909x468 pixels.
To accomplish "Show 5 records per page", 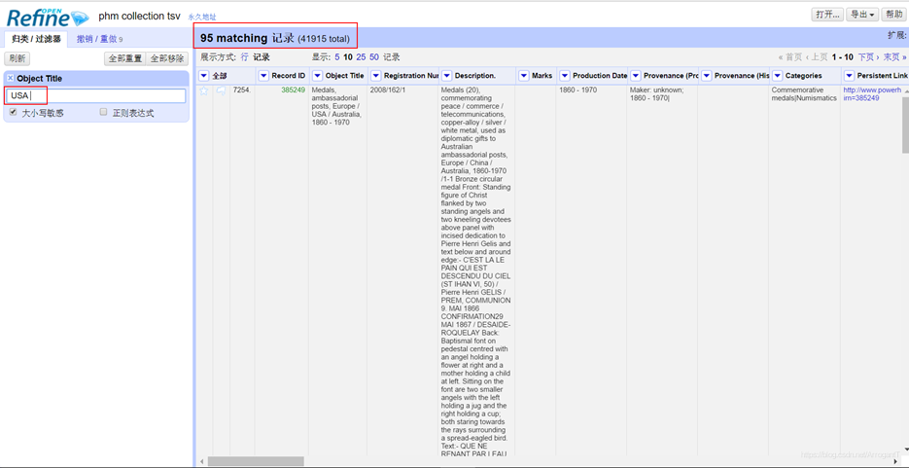I will pyautogui.click(x=337, y=57).
